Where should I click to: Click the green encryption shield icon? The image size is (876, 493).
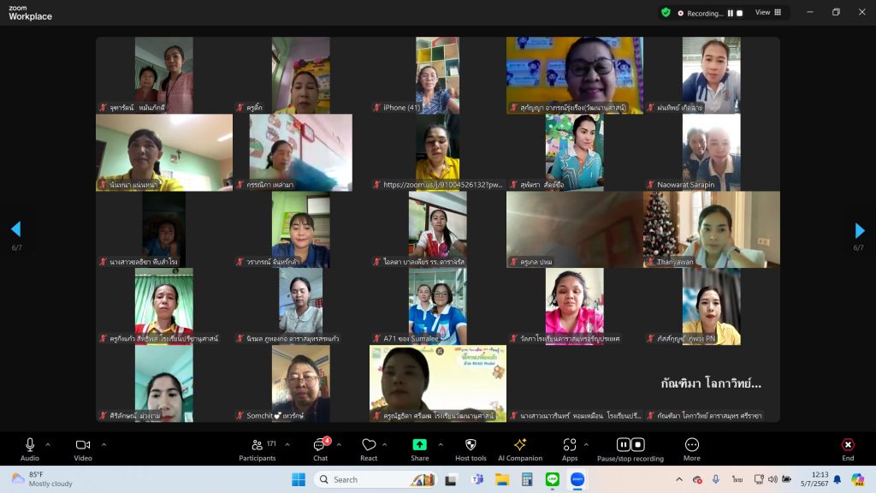[666, 13]
